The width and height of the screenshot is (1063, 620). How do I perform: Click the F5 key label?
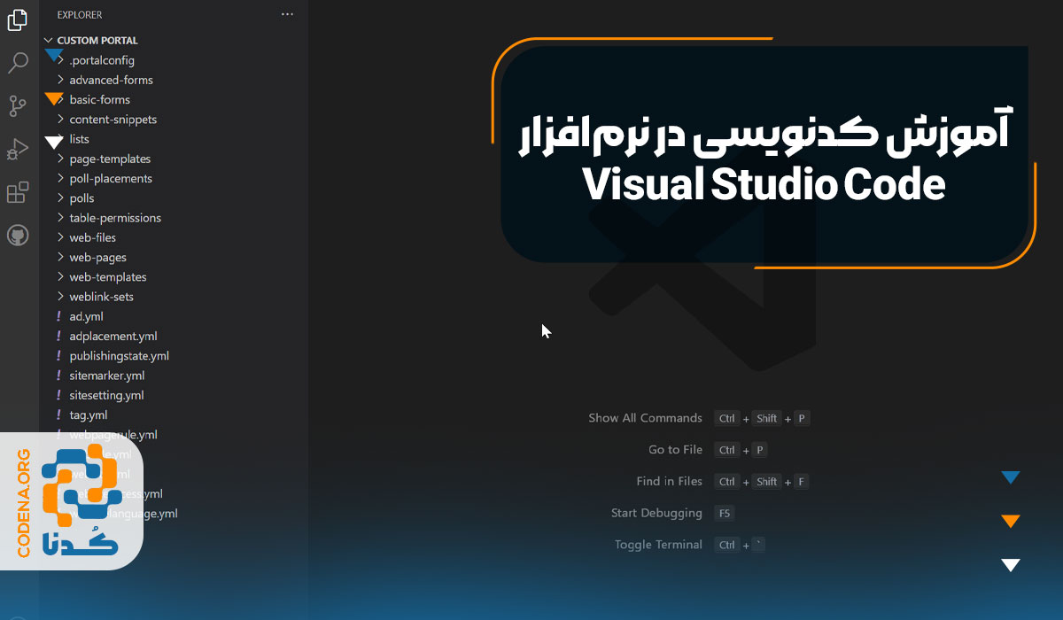pyautogui.click(x=724, y=513)
